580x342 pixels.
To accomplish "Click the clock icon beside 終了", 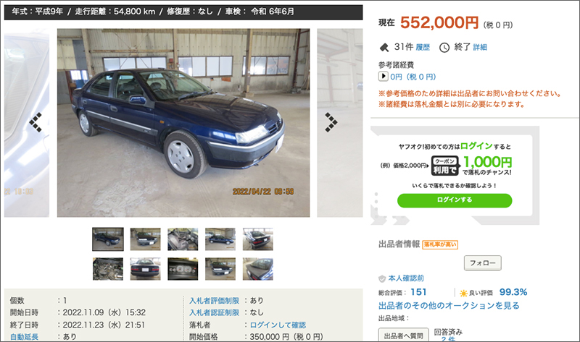I will [444, 48].
